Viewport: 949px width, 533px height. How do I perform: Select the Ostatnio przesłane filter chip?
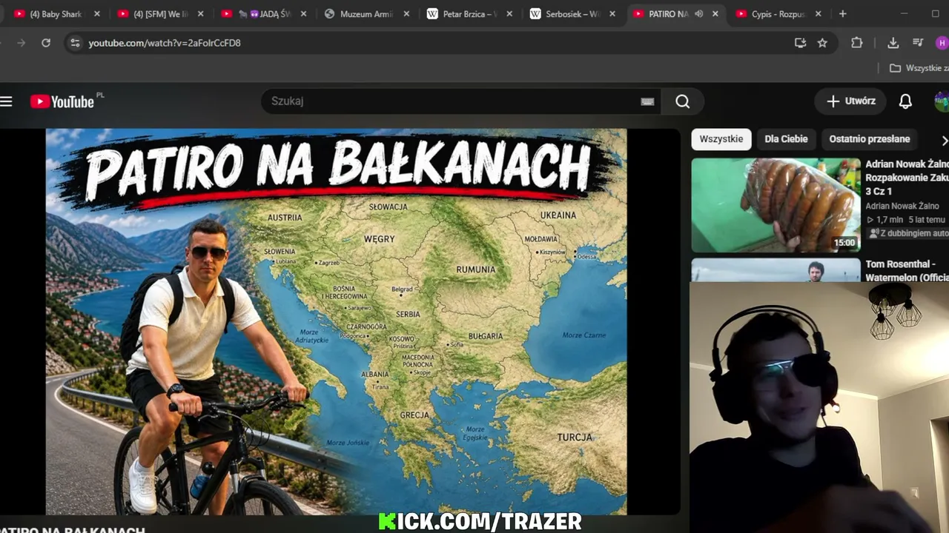[x=869, y=139]
